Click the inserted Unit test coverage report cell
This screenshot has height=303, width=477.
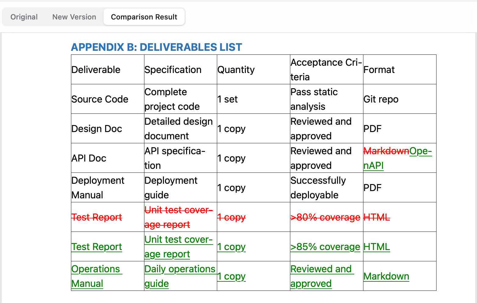(181, 247)
